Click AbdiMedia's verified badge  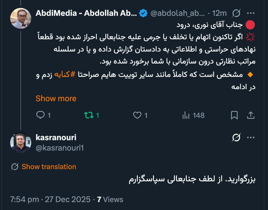click(143, 13)
